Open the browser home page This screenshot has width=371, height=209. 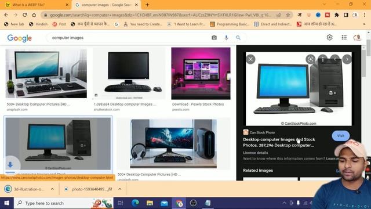pos(34,15)
